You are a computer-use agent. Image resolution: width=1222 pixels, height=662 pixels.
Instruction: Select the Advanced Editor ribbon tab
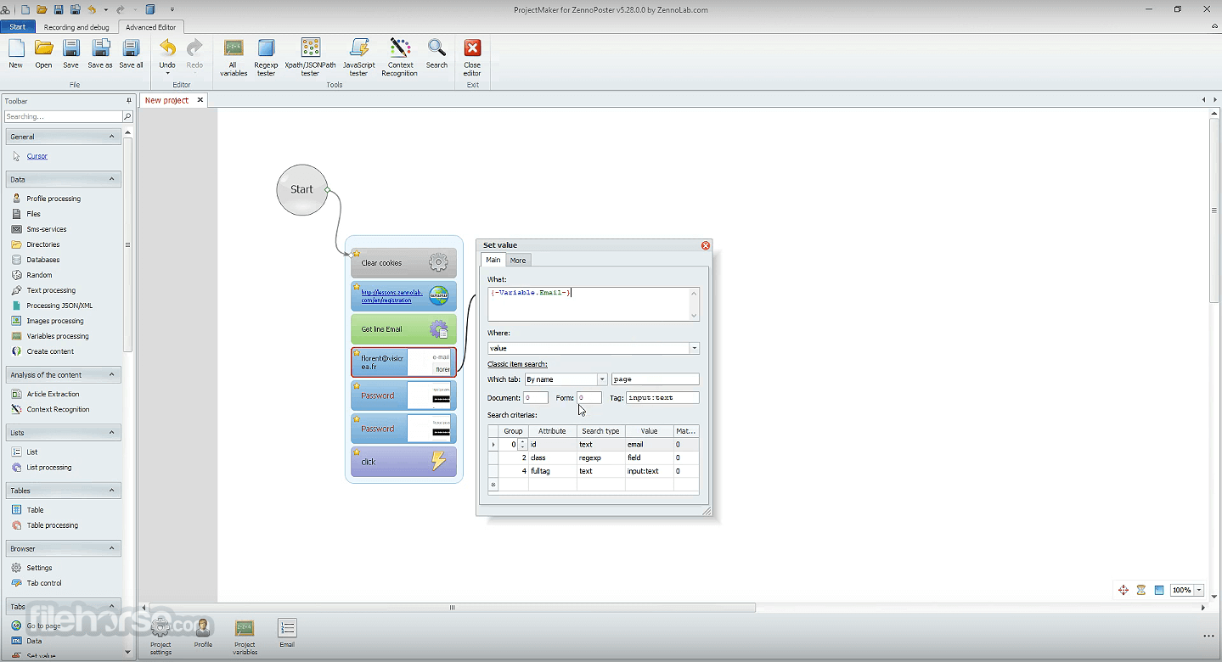(x=150, y=27)
